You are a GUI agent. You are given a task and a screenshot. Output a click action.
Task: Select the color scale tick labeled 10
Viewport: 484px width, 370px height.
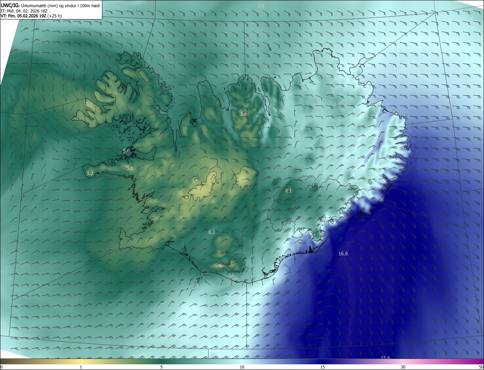click(x=242, y=367)
